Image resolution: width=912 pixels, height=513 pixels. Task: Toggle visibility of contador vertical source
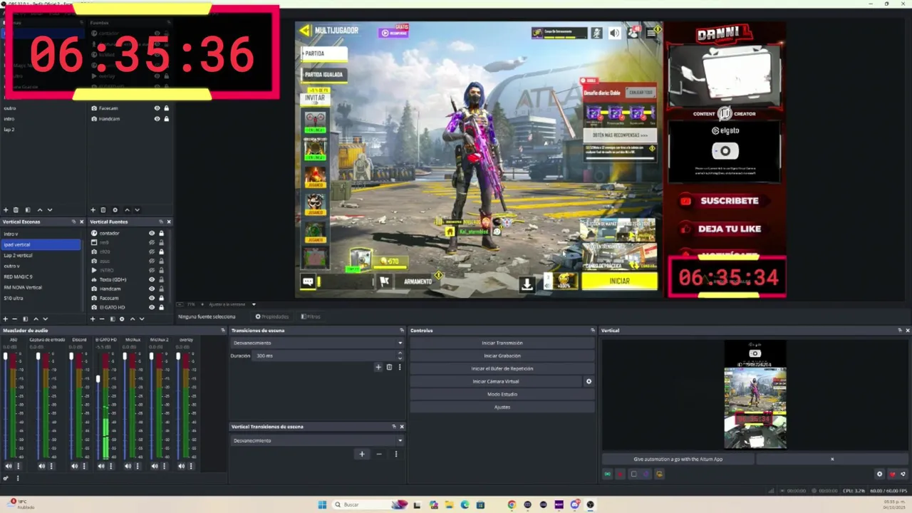click(152, 233)
